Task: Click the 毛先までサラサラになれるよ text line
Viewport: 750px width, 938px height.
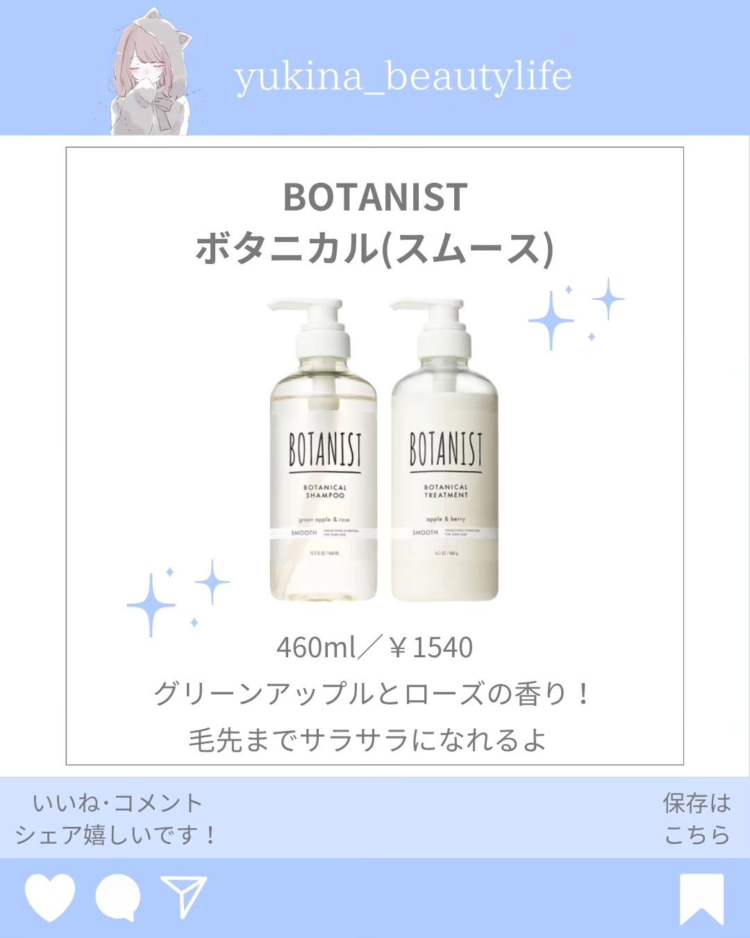Action: pyautogui.click(x=367, y=739)
